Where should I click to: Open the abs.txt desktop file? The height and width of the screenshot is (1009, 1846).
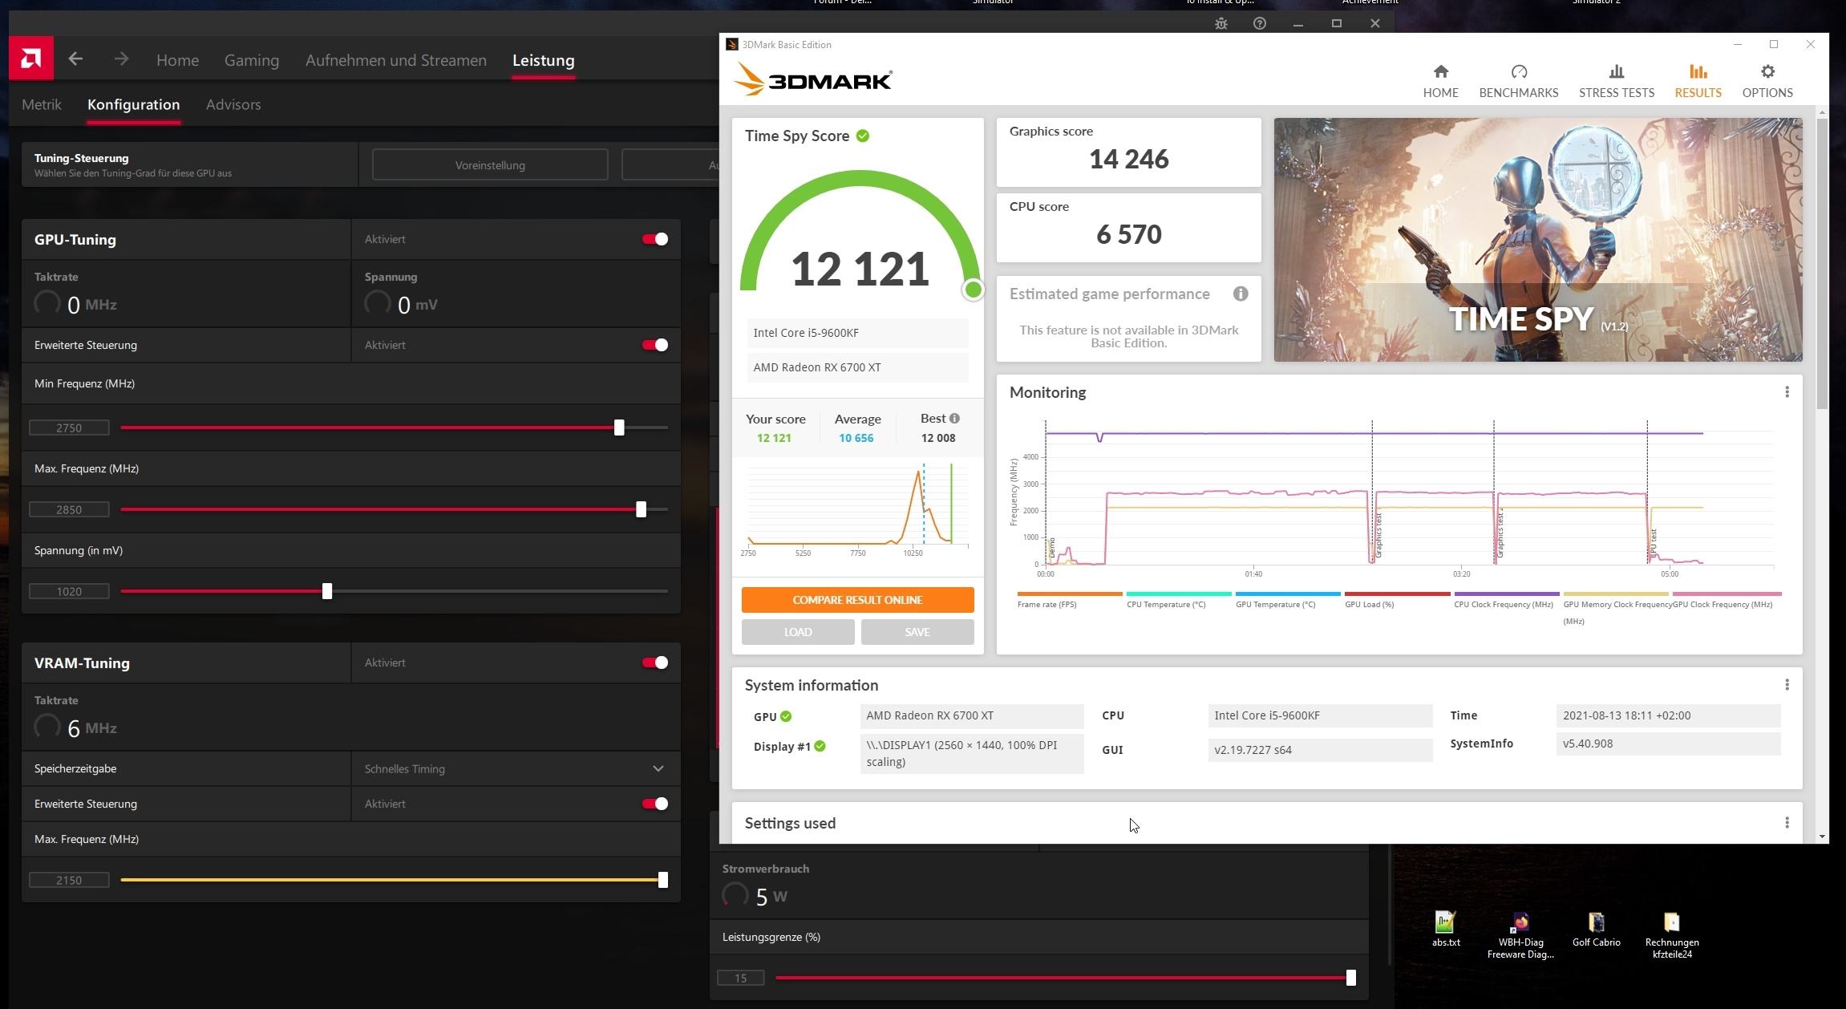pos(1445,929)
